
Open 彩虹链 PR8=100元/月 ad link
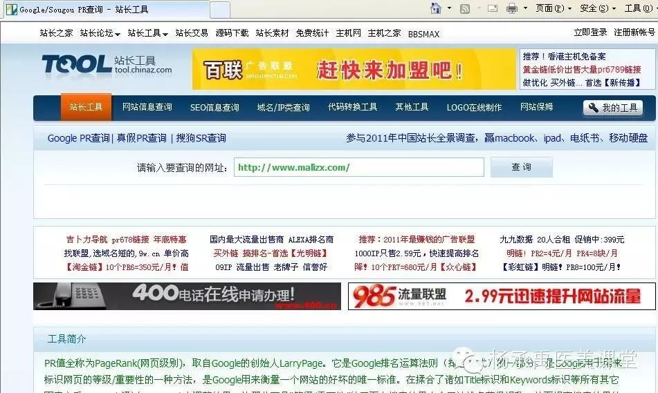pyautogui.click(x=562, y=267)
